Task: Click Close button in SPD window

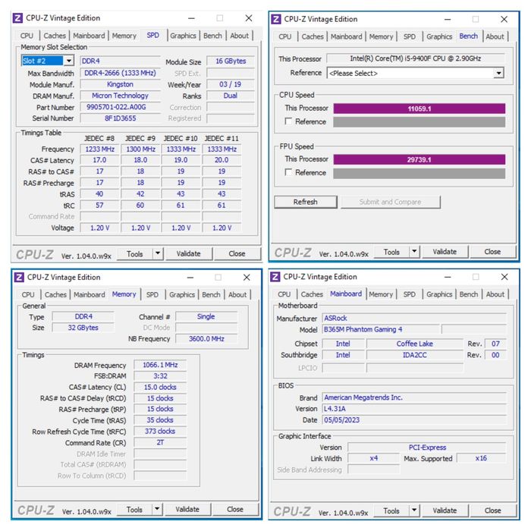Action: [x=237, y=253]
